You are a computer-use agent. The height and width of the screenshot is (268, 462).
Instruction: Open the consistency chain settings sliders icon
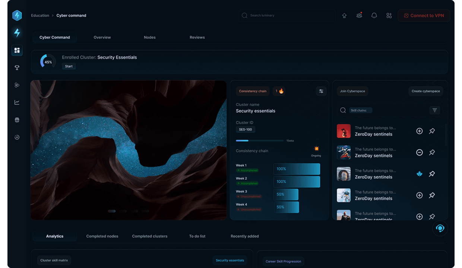point(321,91)
